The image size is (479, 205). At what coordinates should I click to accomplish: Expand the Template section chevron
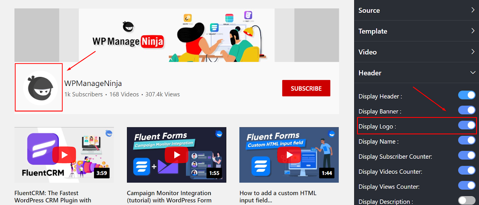click(473, 31)
